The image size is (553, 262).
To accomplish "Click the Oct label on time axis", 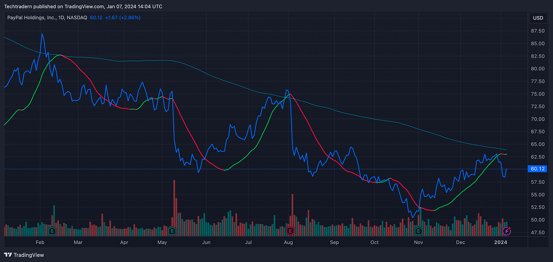I will click(x=374, y=242).
